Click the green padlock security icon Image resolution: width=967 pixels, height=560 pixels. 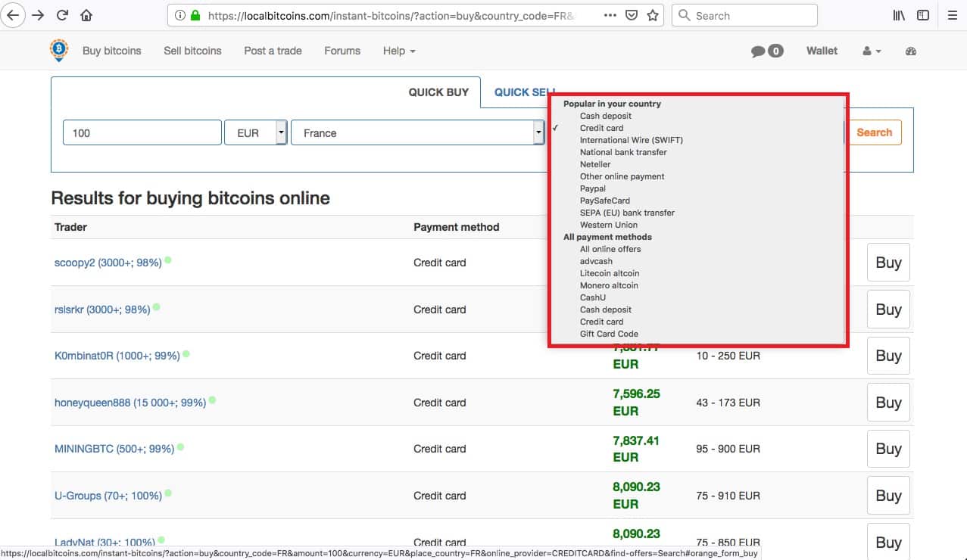click(x=195, y=15)
